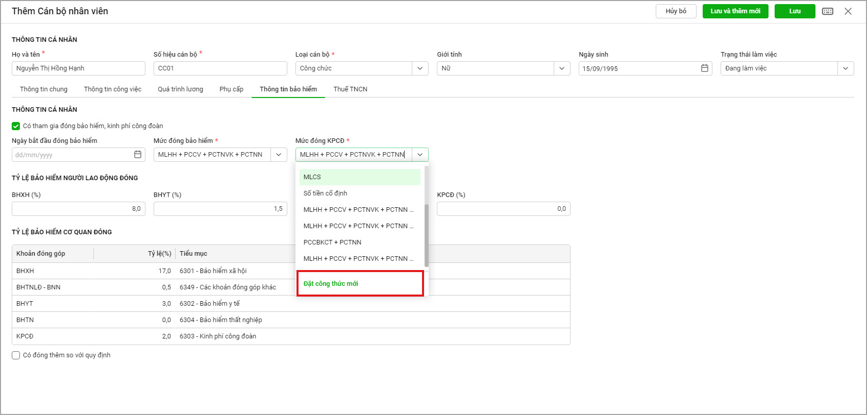Expand the Giới tính dropdown
This screenshot has height=415, width=867.
click(562, 68)
